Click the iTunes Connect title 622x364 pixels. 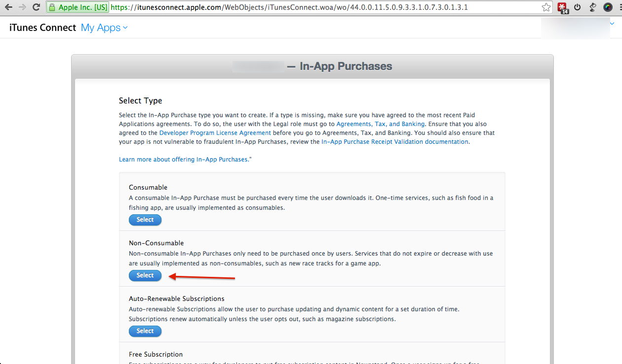[43, 28]
